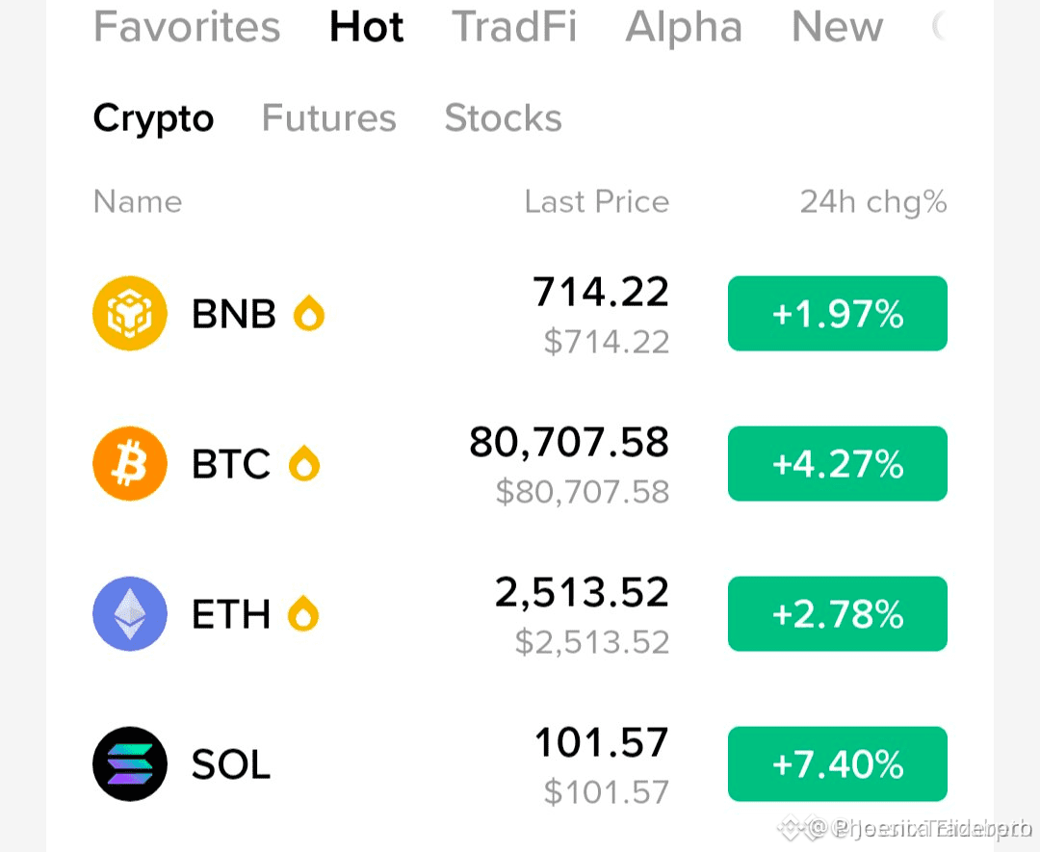Tap the flame icon next to BTC
1040x852 pixels.
coord(304,463)
